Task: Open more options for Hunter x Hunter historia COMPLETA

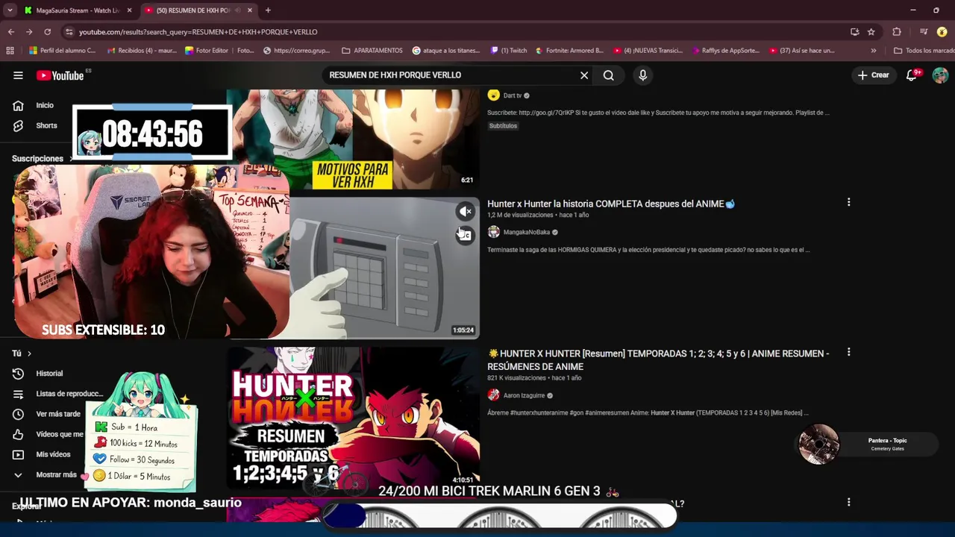Action: (848, 202)
